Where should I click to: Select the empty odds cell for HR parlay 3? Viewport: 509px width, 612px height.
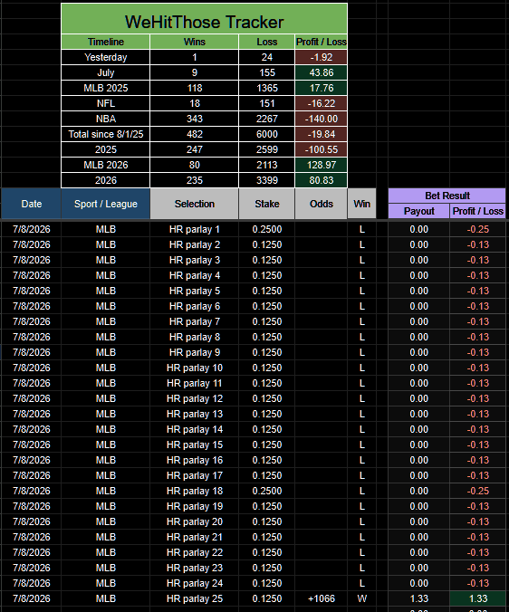pos(322,260)
